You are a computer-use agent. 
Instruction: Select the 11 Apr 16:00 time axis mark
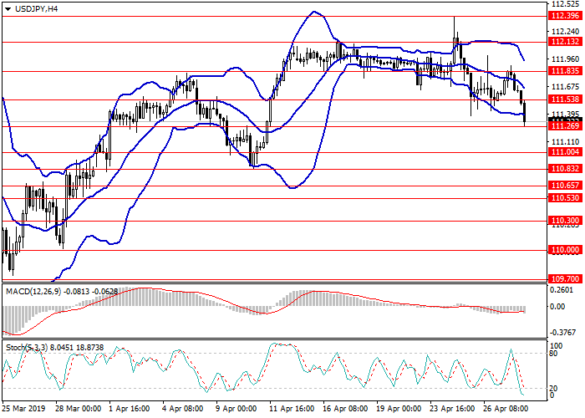click(x=292, y=410)
